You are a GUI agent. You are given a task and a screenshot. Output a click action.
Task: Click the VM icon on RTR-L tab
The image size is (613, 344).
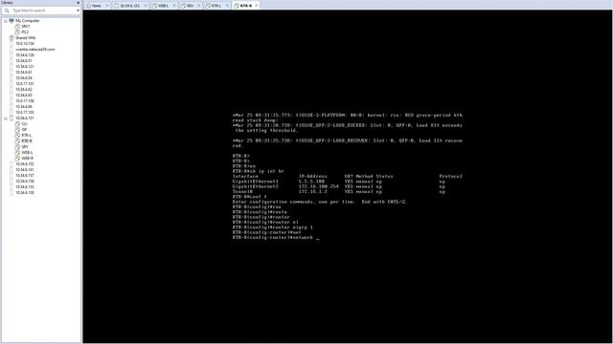coord(208,6)
